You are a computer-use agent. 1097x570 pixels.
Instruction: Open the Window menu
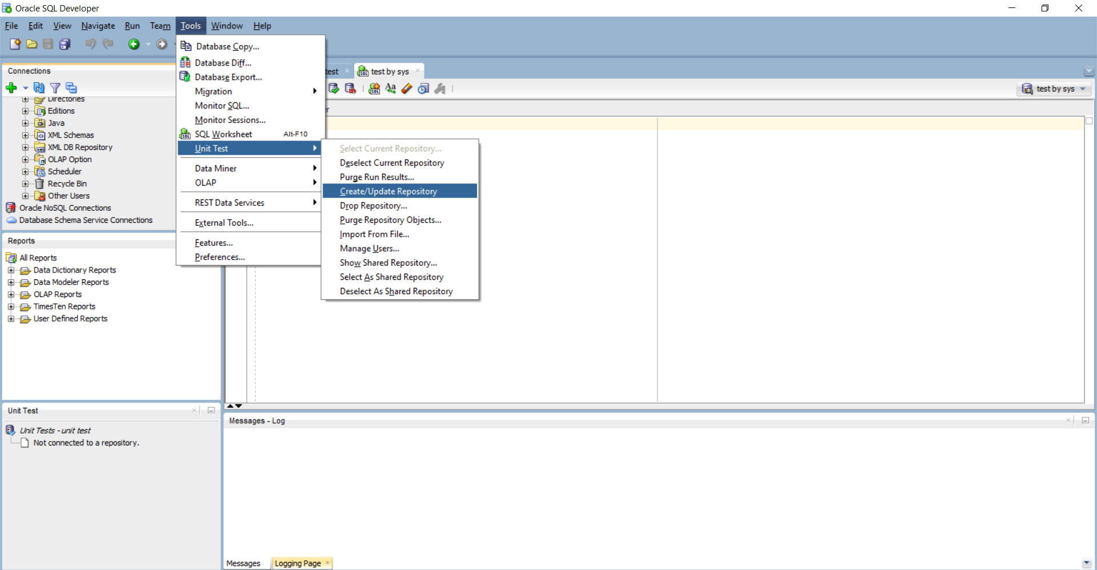[227, 26]
